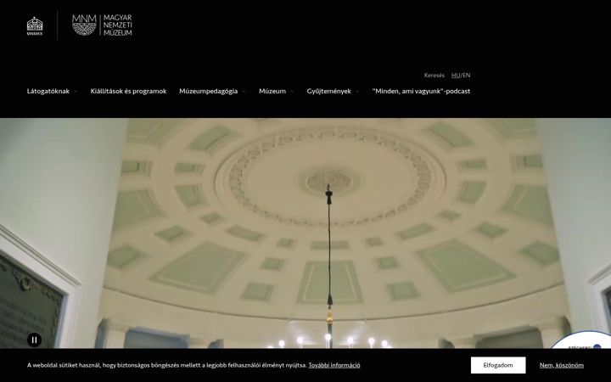Open the Múzeum menu

tap(272, 91)
